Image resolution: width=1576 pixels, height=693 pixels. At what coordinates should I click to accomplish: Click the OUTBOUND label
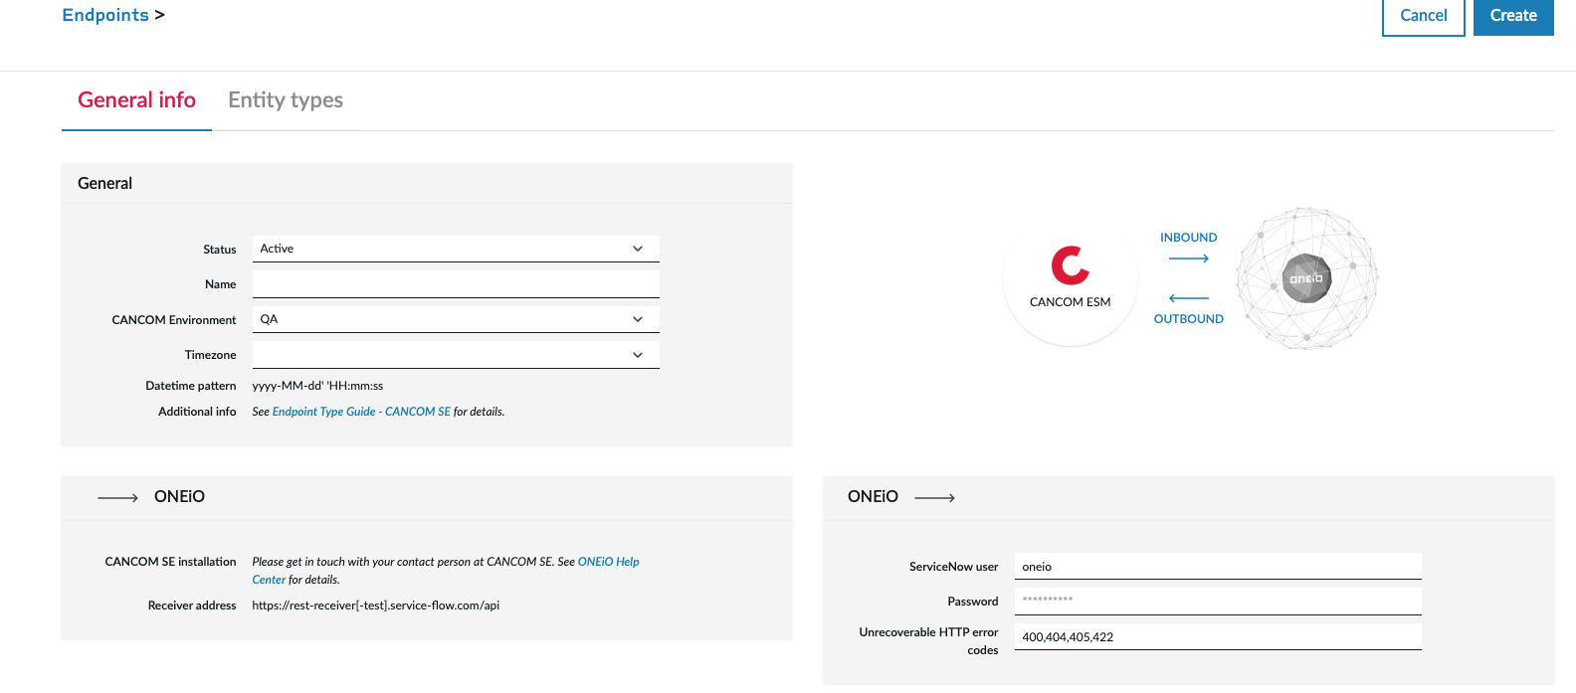[1189, 319]
